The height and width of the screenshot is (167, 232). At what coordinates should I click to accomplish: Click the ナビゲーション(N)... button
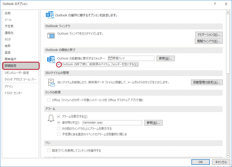(209, 35)
